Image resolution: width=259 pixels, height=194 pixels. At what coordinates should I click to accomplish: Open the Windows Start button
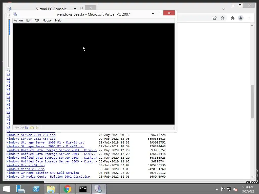(6, 189)
